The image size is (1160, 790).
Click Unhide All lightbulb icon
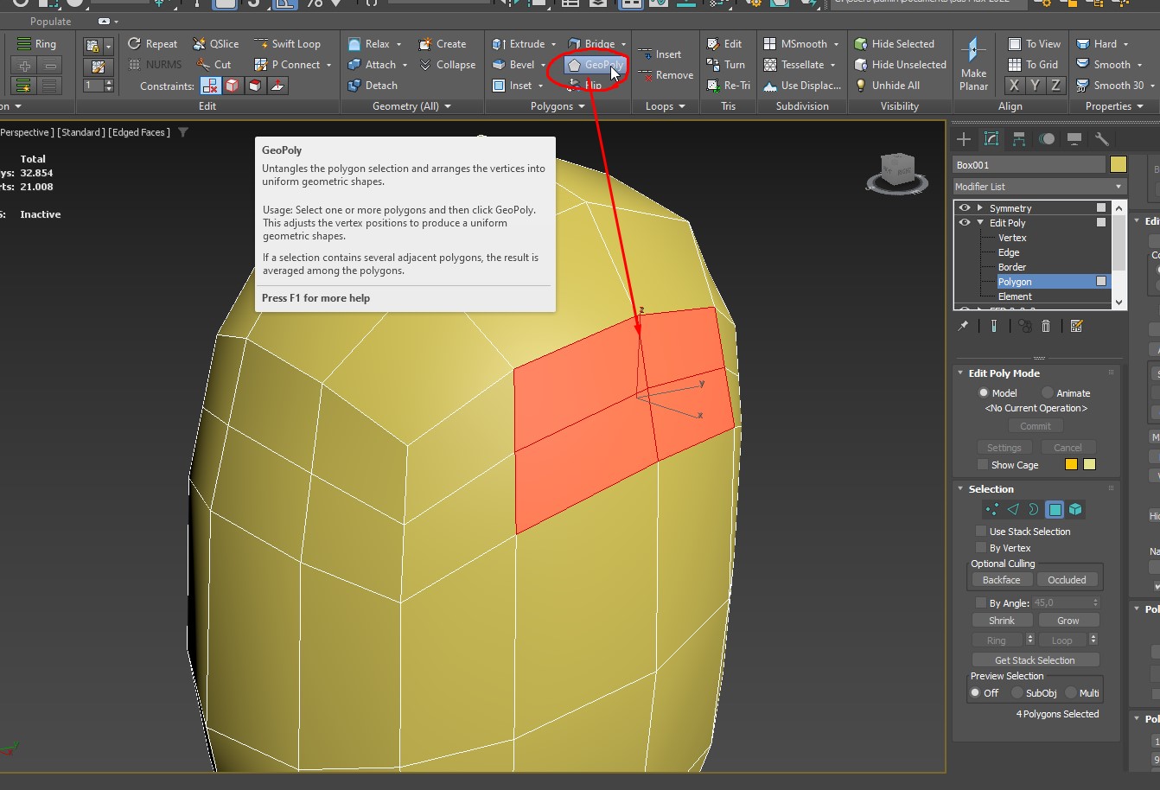coord(861,86)
